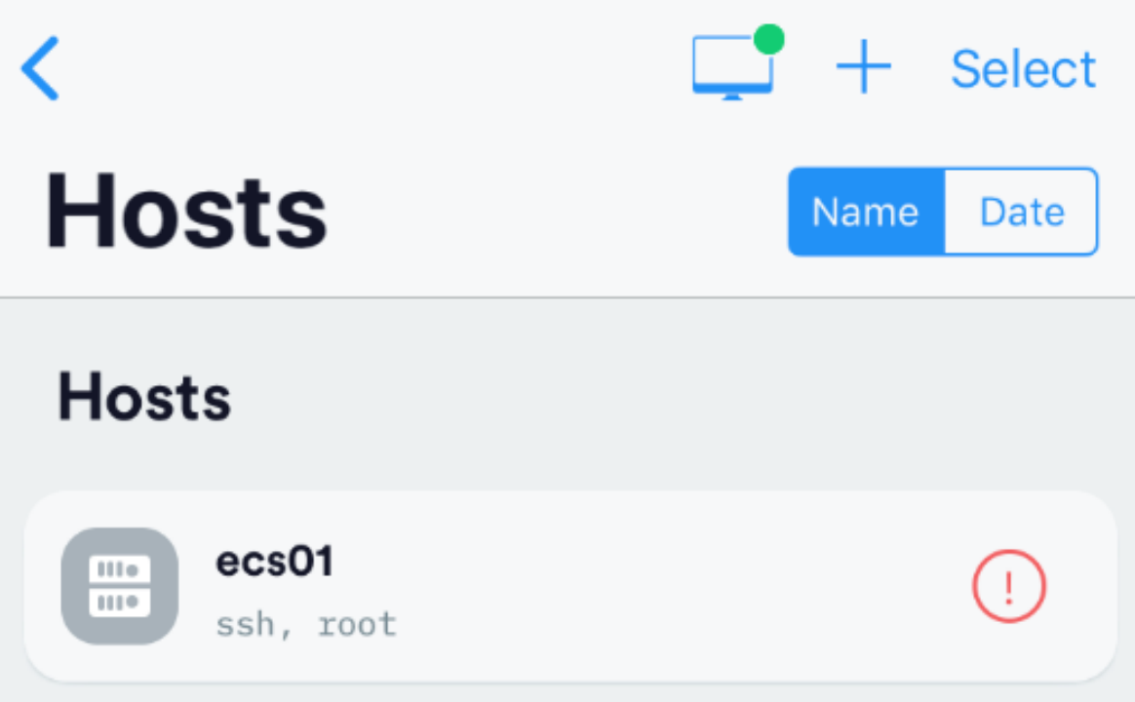Screen dimensions: 1135x702
Task: Click the divider line under the header
Action: [567, 296]
